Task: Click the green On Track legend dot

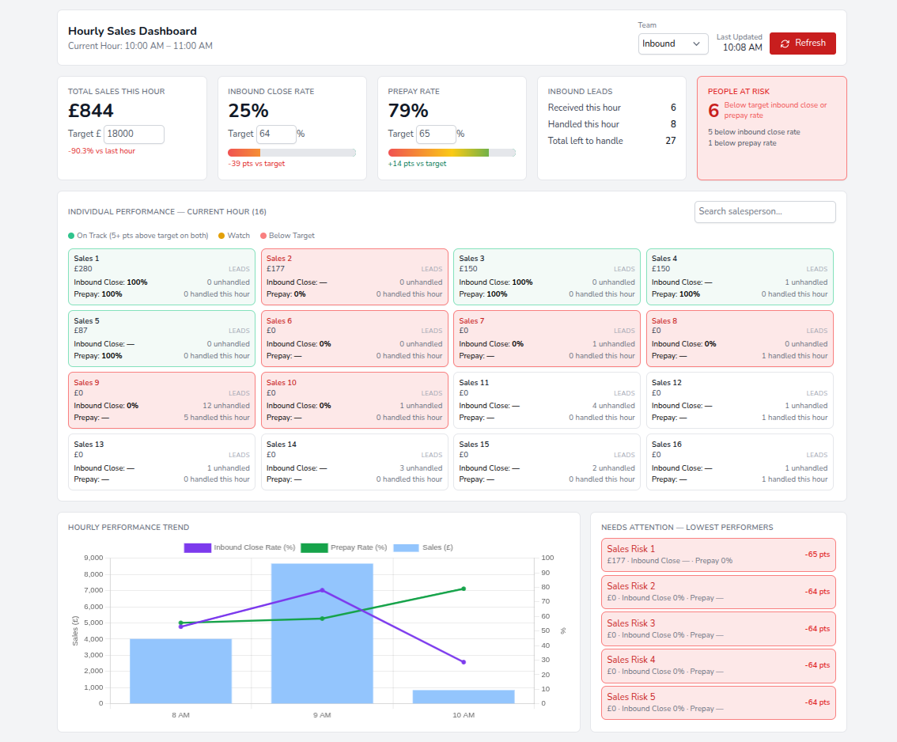Action: (71, 236)
